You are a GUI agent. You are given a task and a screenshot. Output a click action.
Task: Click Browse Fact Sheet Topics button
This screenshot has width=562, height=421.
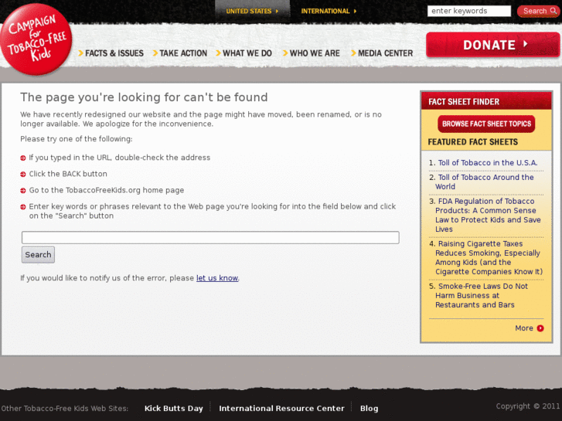(x=486, y=124)
